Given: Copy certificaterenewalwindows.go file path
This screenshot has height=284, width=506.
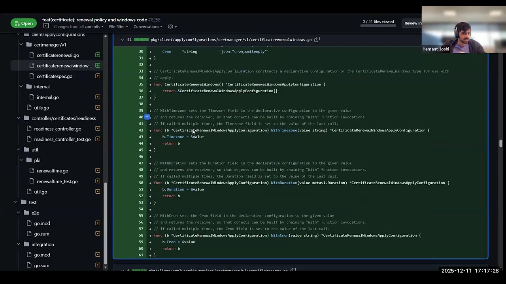Looking at the screenshot, I should coord(317,39).
